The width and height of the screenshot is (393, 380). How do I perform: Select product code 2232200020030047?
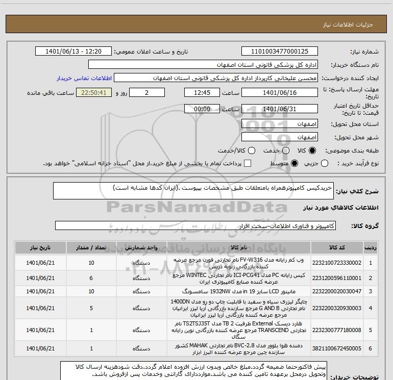coord(337,291)
